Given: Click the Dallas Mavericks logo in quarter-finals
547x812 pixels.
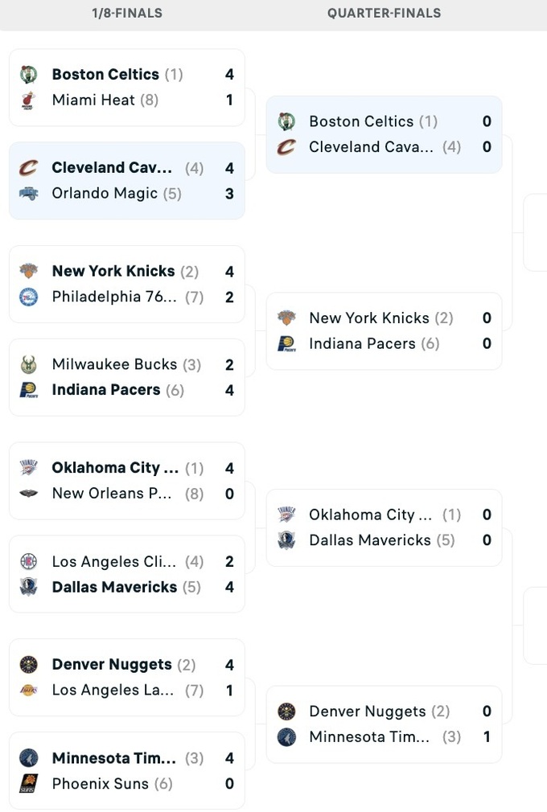Looking at the screenshot, I should (x=286, y=540).
